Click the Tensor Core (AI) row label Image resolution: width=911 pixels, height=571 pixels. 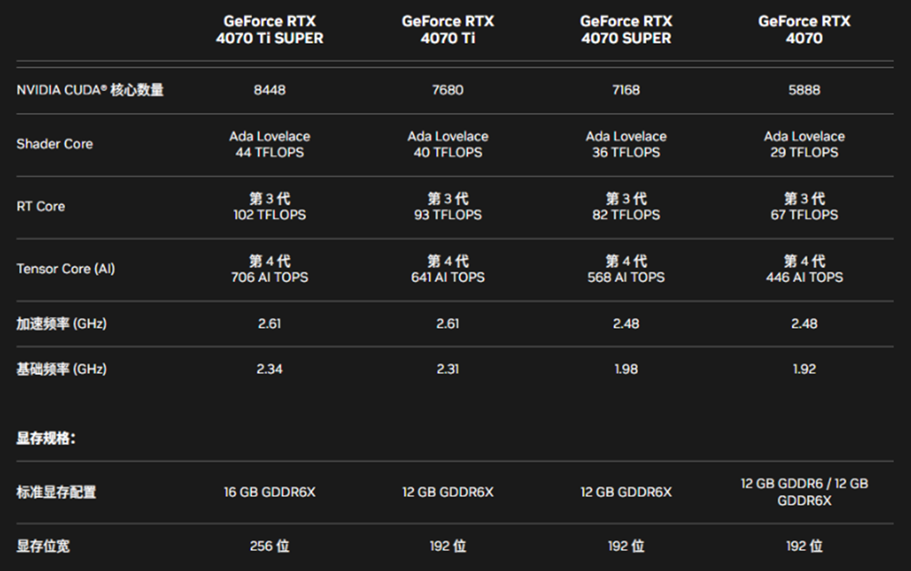pyautogui.click(x=66, y=269)
